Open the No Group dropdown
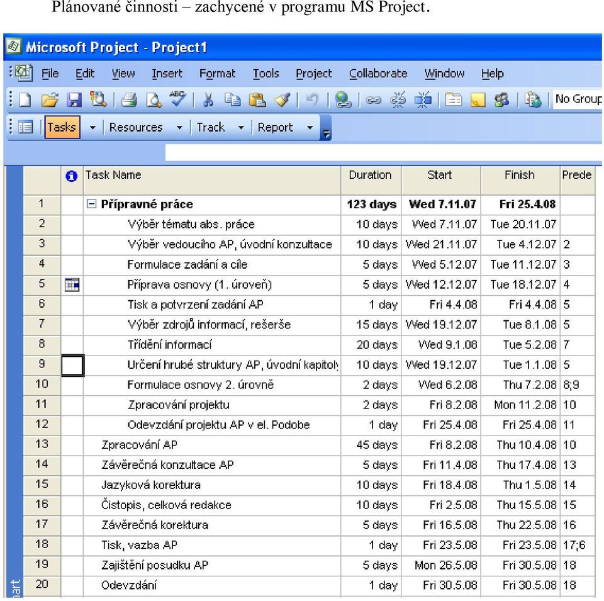Image resolution: width=604 pixels, height=601 pixels. pyautogui.click(x=578, y=99)
